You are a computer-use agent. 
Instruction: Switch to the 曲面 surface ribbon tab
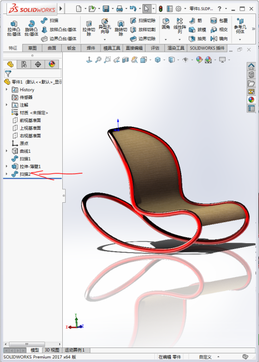[52, 48]
